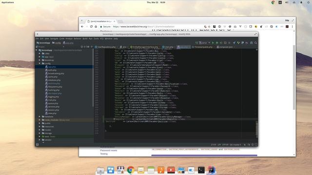Click the laravelapp breadcrumb in navigation bar
The height and width of the screenshot is (175, 312).
pos(43,43)
